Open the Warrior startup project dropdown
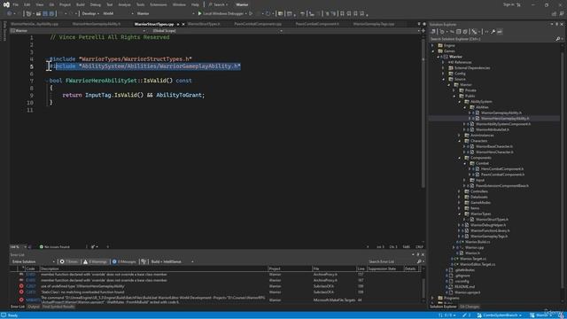This screenshot has height=319, width=567. point(166,14)
